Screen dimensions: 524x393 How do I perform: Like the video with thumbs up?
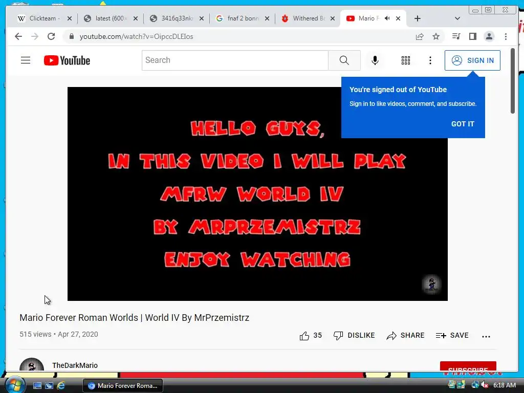point(304,336)
